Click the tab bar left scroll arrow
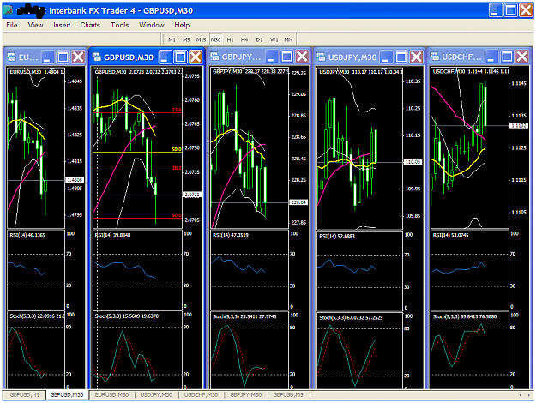Viewport: 536px width, 403px height. click(521, 395)
